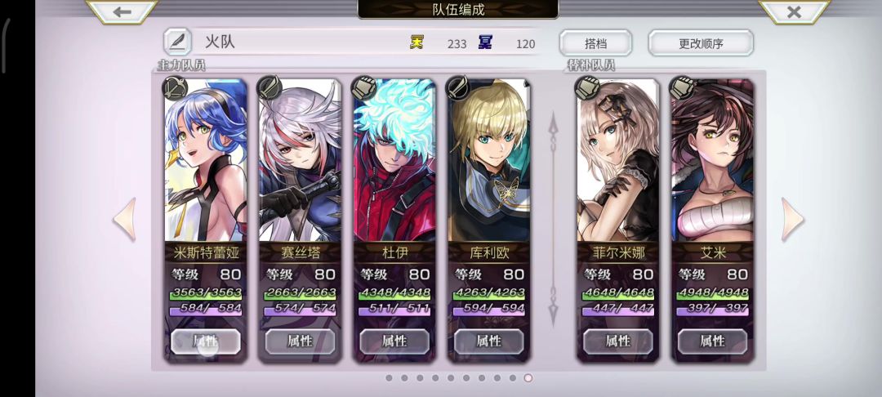Open 属性 for 艾米
Screen dimensions: 882x397
pos(713,341)
